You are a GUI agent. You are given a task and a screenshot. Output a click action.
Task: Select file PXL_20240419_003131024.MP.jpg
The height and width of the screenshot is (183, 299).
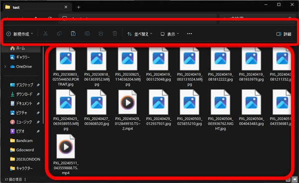[189, 66]
